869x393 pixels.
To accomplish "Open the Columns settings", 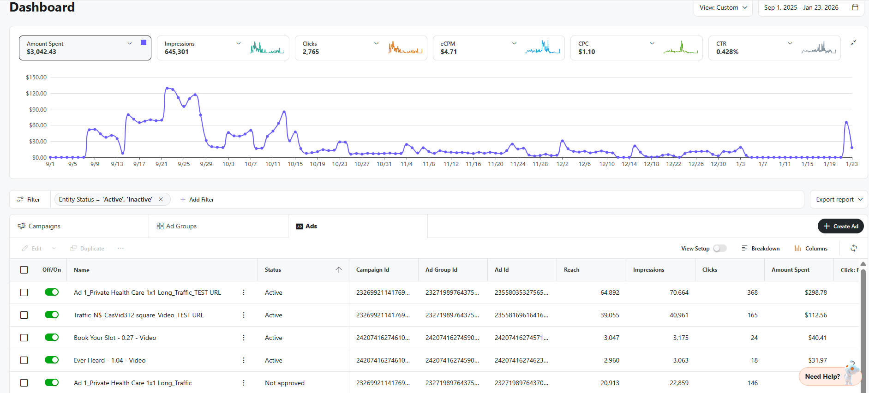I will [x=811, y=248].
